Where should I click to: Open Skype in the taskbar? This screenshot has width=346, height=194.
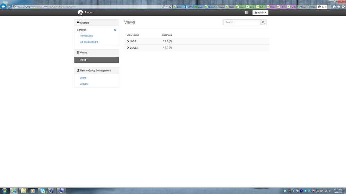click(42, 191)
